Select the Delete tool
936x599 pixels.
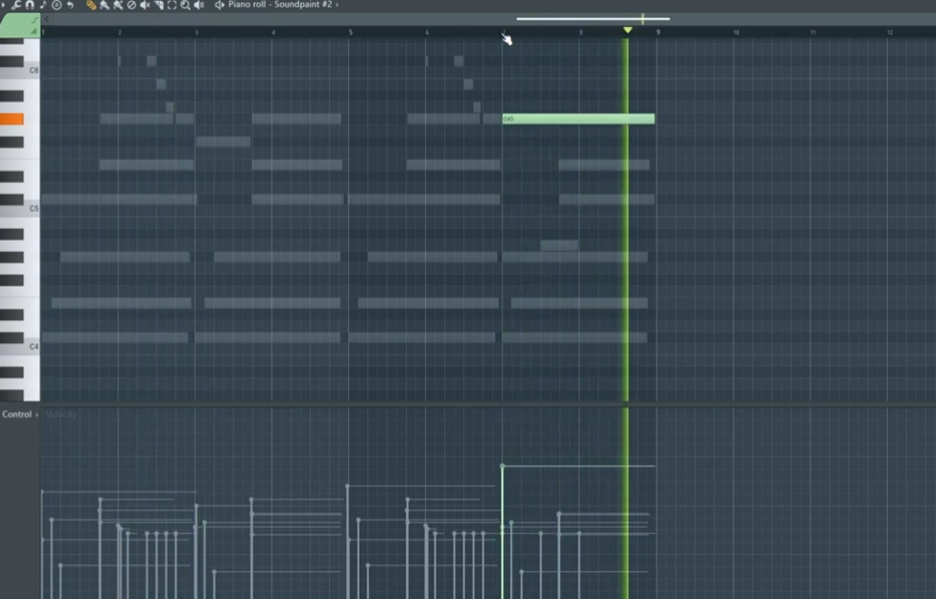tap(131, 5)
